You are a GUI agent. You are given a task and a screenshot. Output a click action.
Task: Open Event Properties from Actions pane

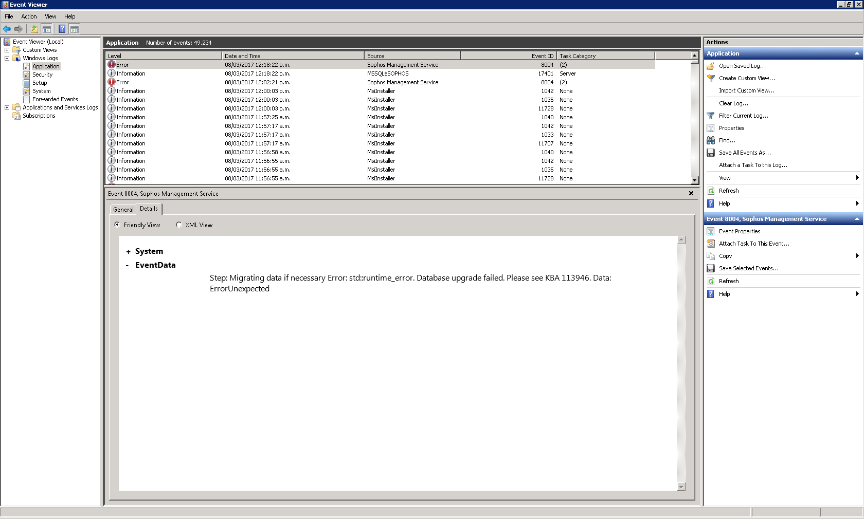click(x=739, y=231)
